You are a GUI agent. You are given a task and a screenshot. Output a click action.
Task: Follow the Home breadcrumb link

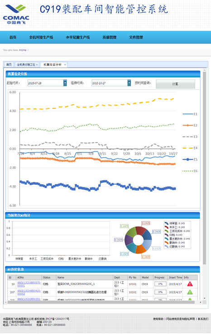click(23, 50)
